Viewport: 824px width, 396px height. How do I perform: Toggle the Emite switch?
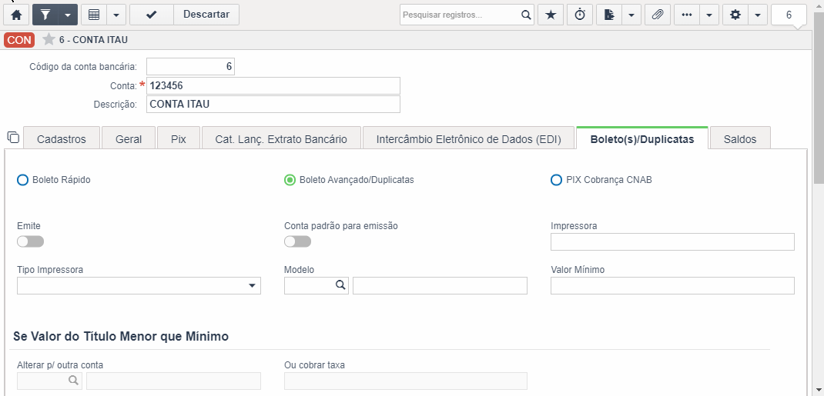(31, 241)
